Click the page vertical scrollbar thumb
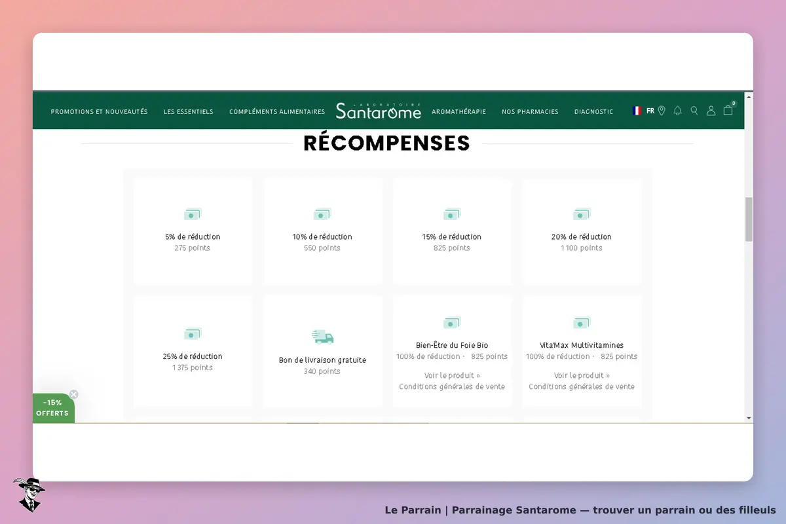 coord(749,219)
